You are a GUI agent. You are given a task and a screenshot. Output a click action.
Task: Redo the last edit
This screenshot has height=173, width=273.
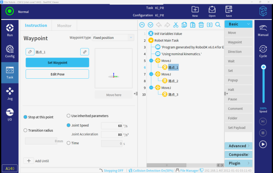[167, 25]
